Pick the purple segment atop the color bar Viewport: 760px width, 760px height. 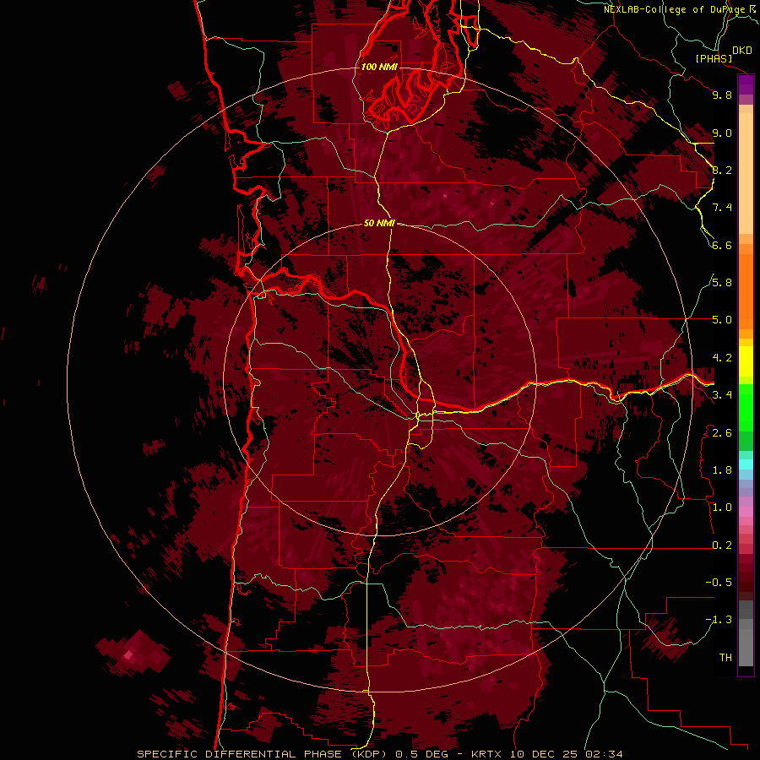pos(746,84)
